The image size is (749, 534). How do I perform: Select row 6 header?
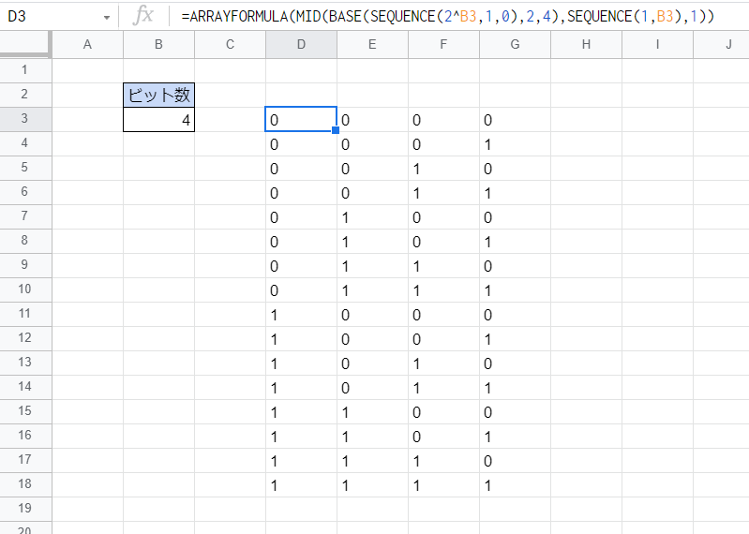click(24, 192)
